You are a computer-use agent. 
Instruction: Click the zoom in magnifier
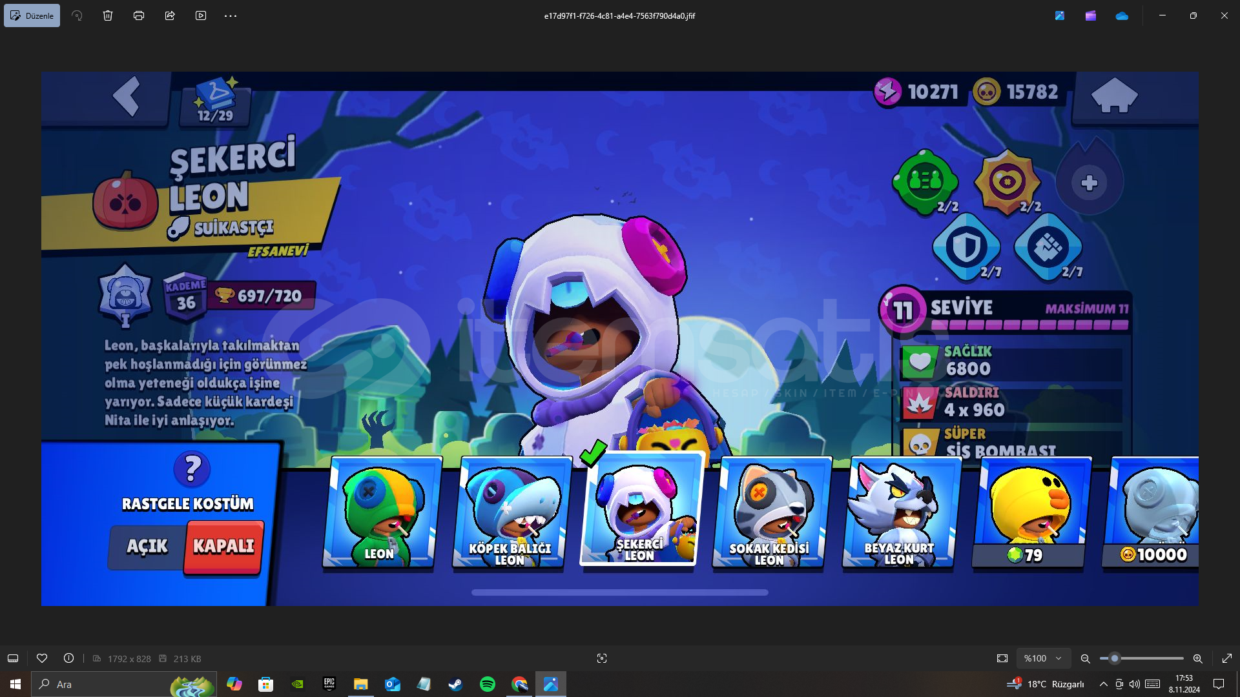click(1198, 658)
